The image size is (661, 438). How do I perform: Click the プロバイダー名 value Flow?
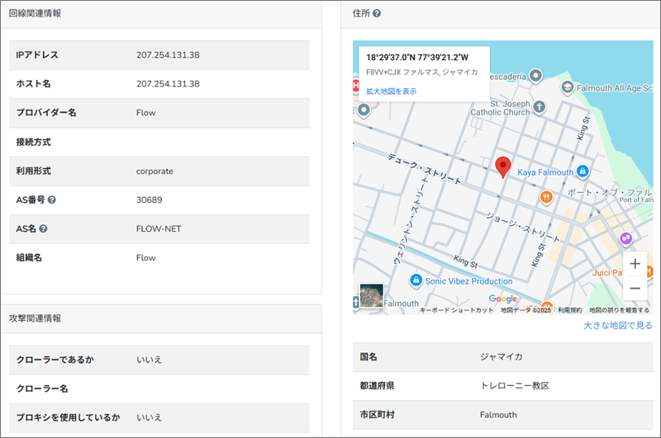click(146, 113)
